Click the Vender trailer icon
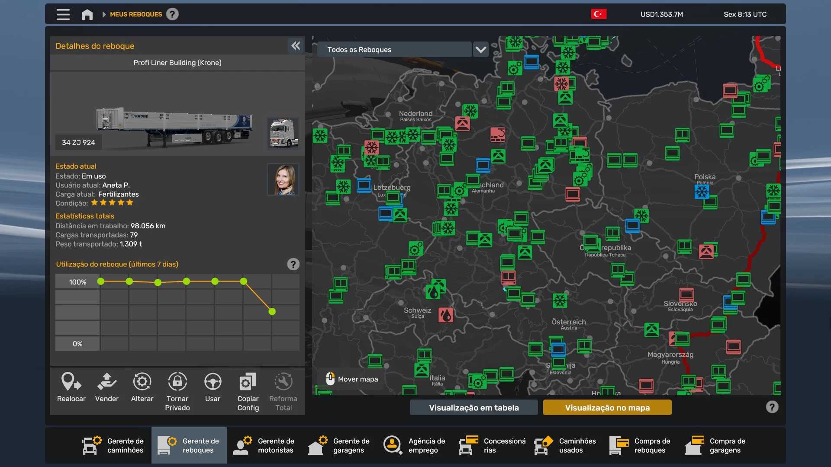This screenshot has width=831, height=467. [x=106, y=382]
